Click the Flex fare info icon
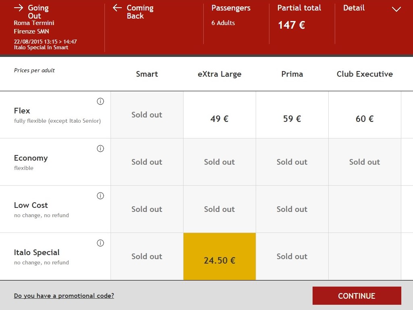413x310 pixels. (100, 101)
